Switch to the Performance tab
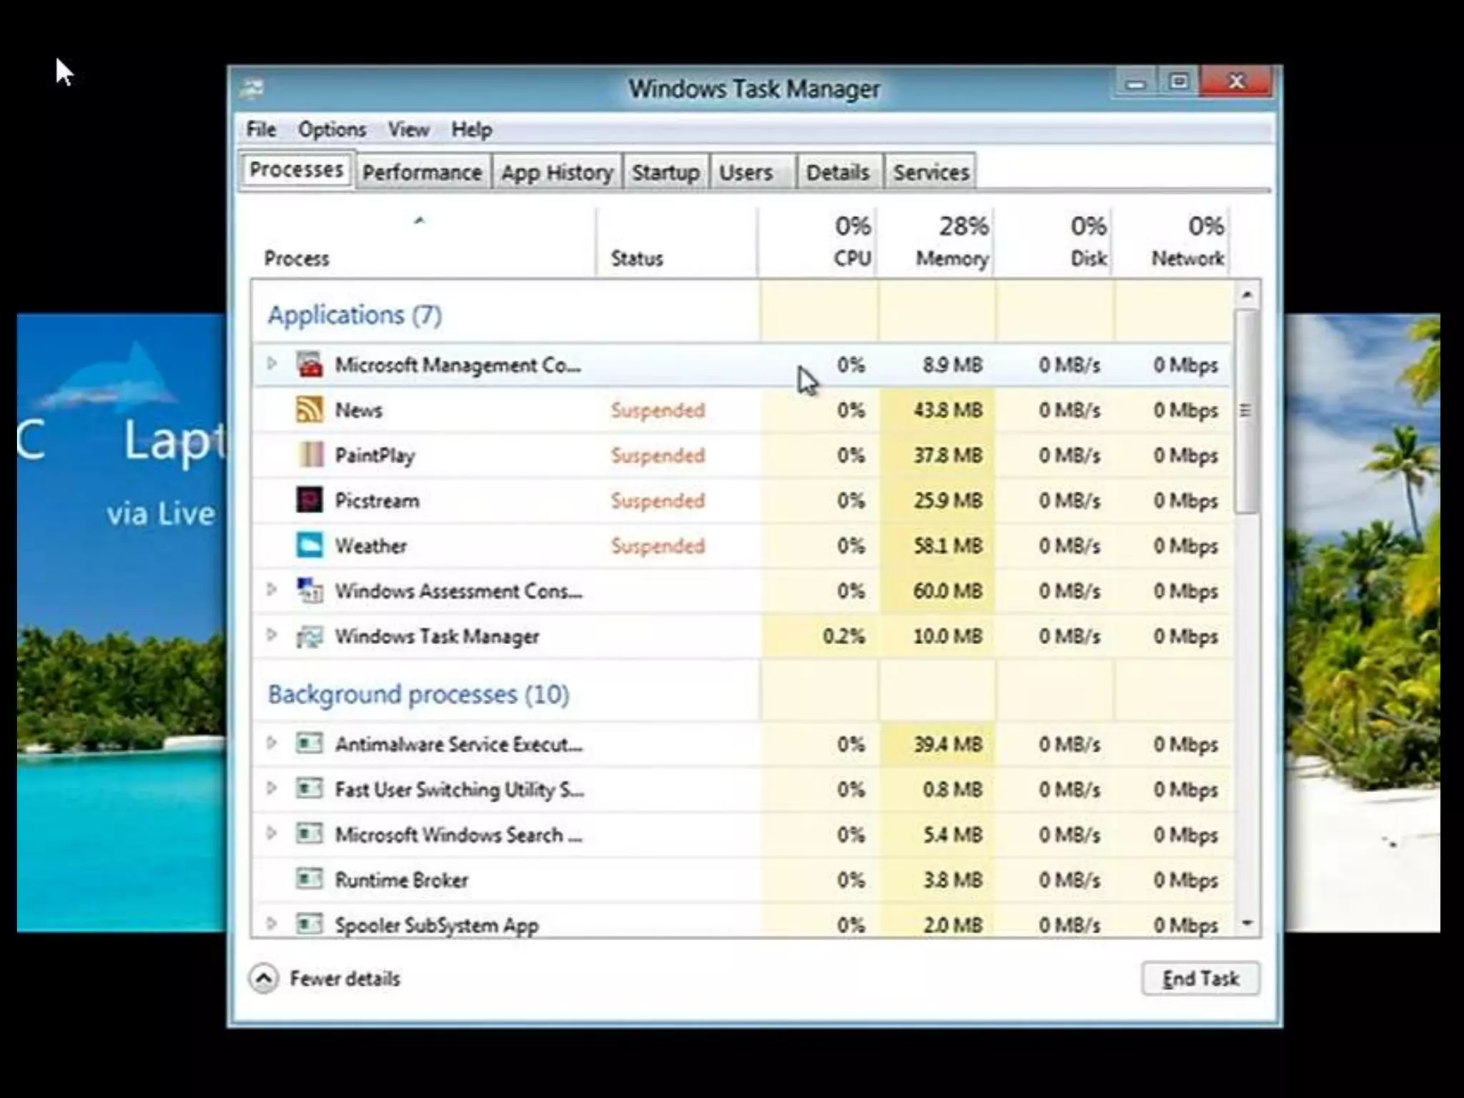 (422, 172)
